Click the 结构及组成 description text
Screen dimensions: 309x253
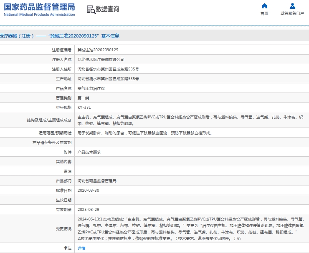point(190,120)
